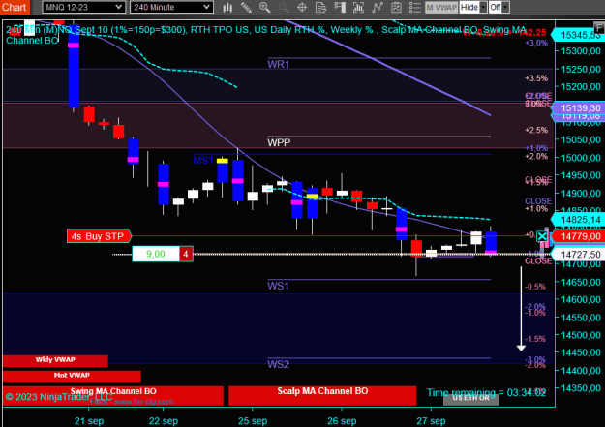Open the bar type chart style icon

tap(227, 8)
